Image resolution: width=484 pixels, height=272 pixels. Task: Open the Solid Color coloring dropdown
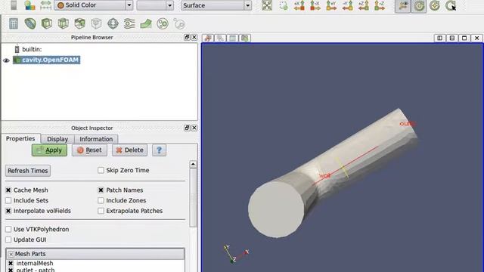pos(94,5)
